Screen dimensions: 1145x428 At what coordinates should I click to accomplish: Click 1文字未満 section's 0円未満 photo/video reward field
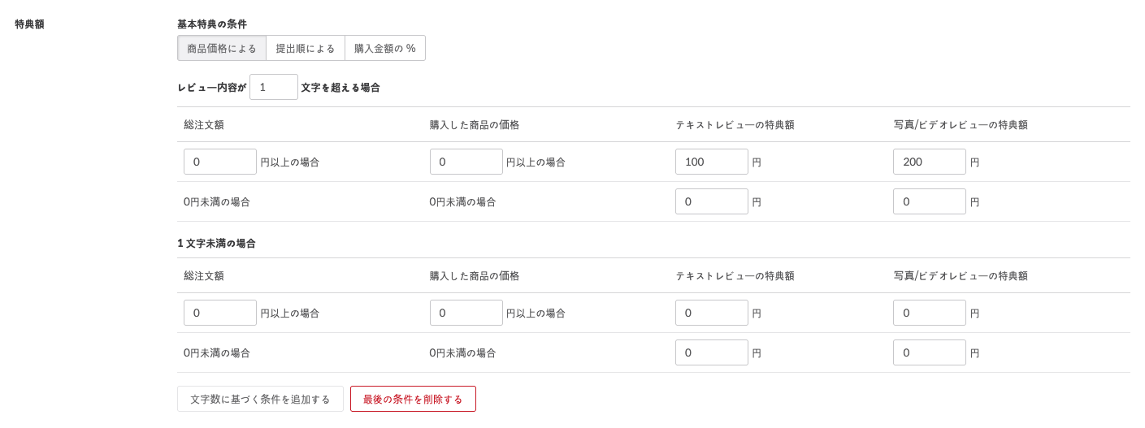click(930, 352)
